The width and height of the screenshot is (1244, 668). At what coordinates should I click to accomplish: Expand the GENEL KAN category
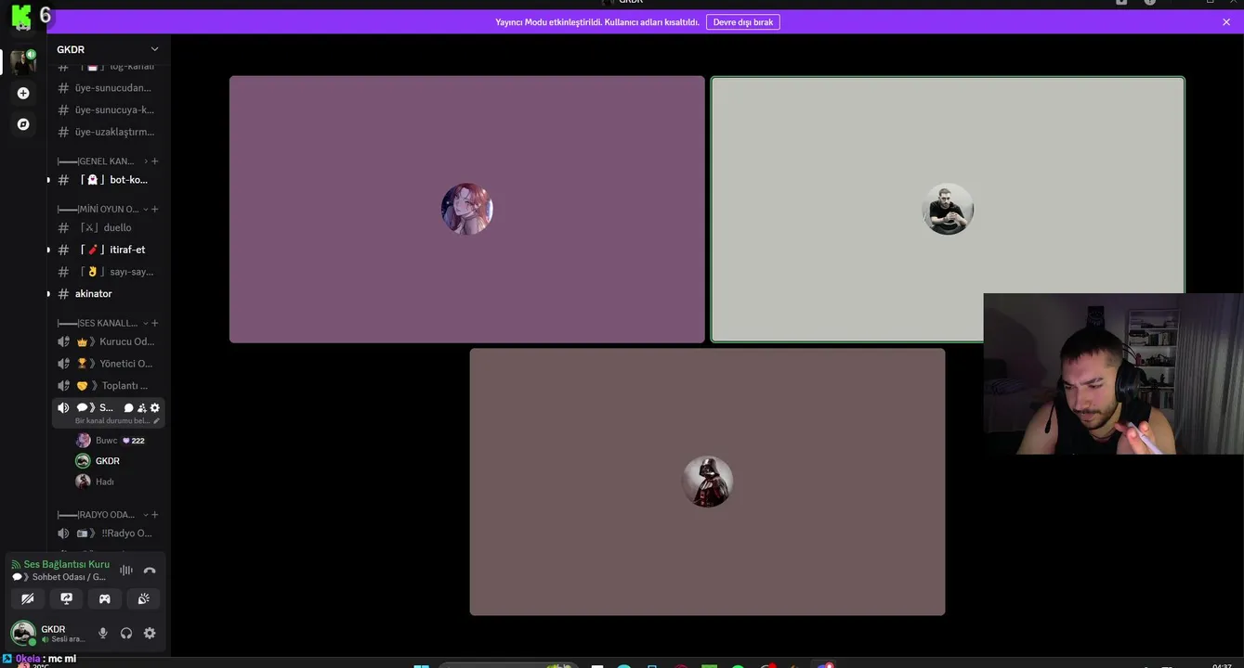[x=99, y=161]
